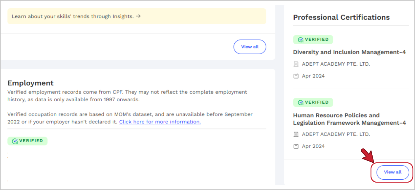
Task: Click the verified badge icon under Employment
Action: tap(15, 141)
